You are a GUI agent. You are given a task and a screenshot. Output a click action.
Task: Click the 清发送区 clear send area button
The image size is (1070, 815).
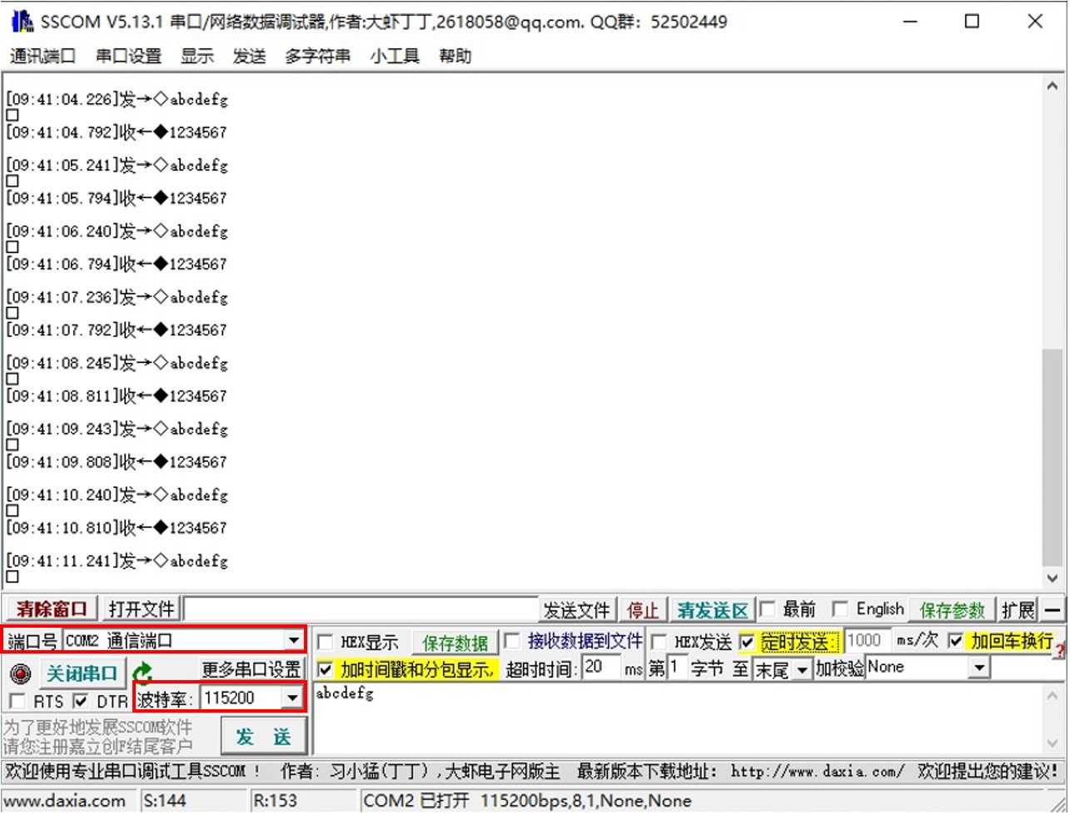(x=712, y=609)
